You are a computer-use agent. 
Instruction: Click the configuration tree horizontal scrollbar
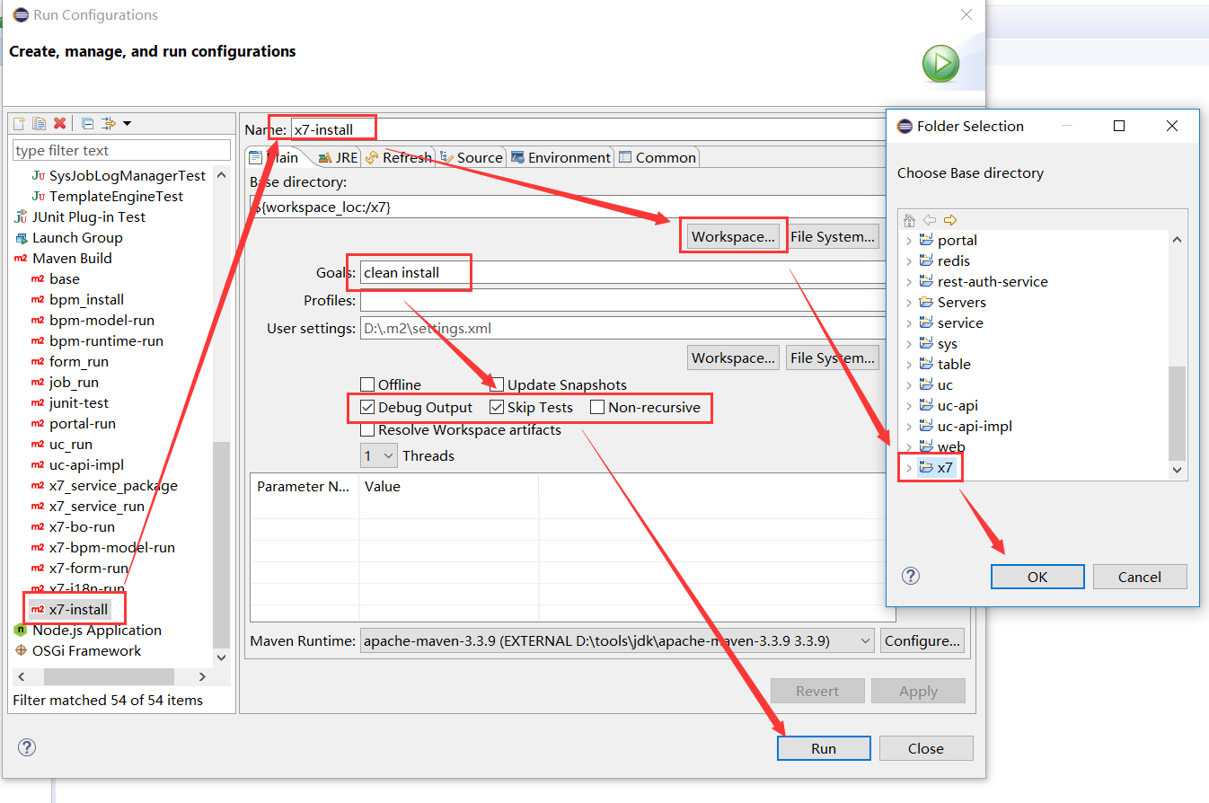coord(108,676)
